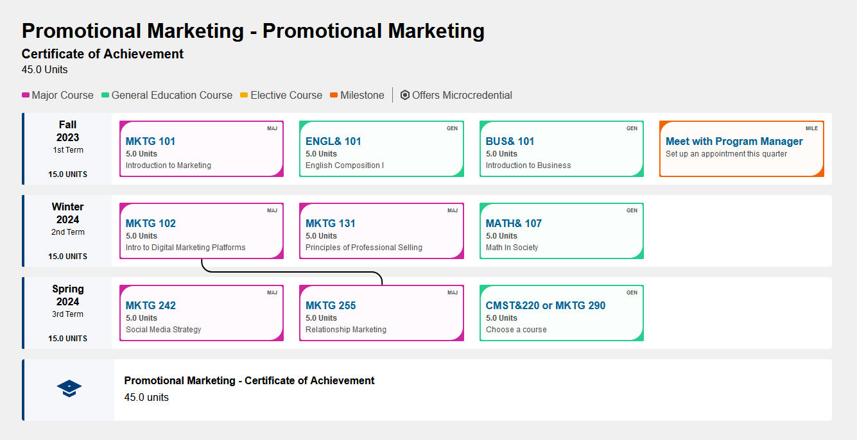Click Promotional Marketing - Certificate of Achievement summary
The image size is (857, 440).
click(249, 380)
